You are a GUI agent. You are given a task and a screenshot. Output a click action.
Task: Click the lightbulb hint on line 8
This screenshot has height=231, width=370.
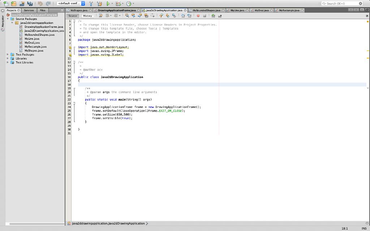click(69, 47)
